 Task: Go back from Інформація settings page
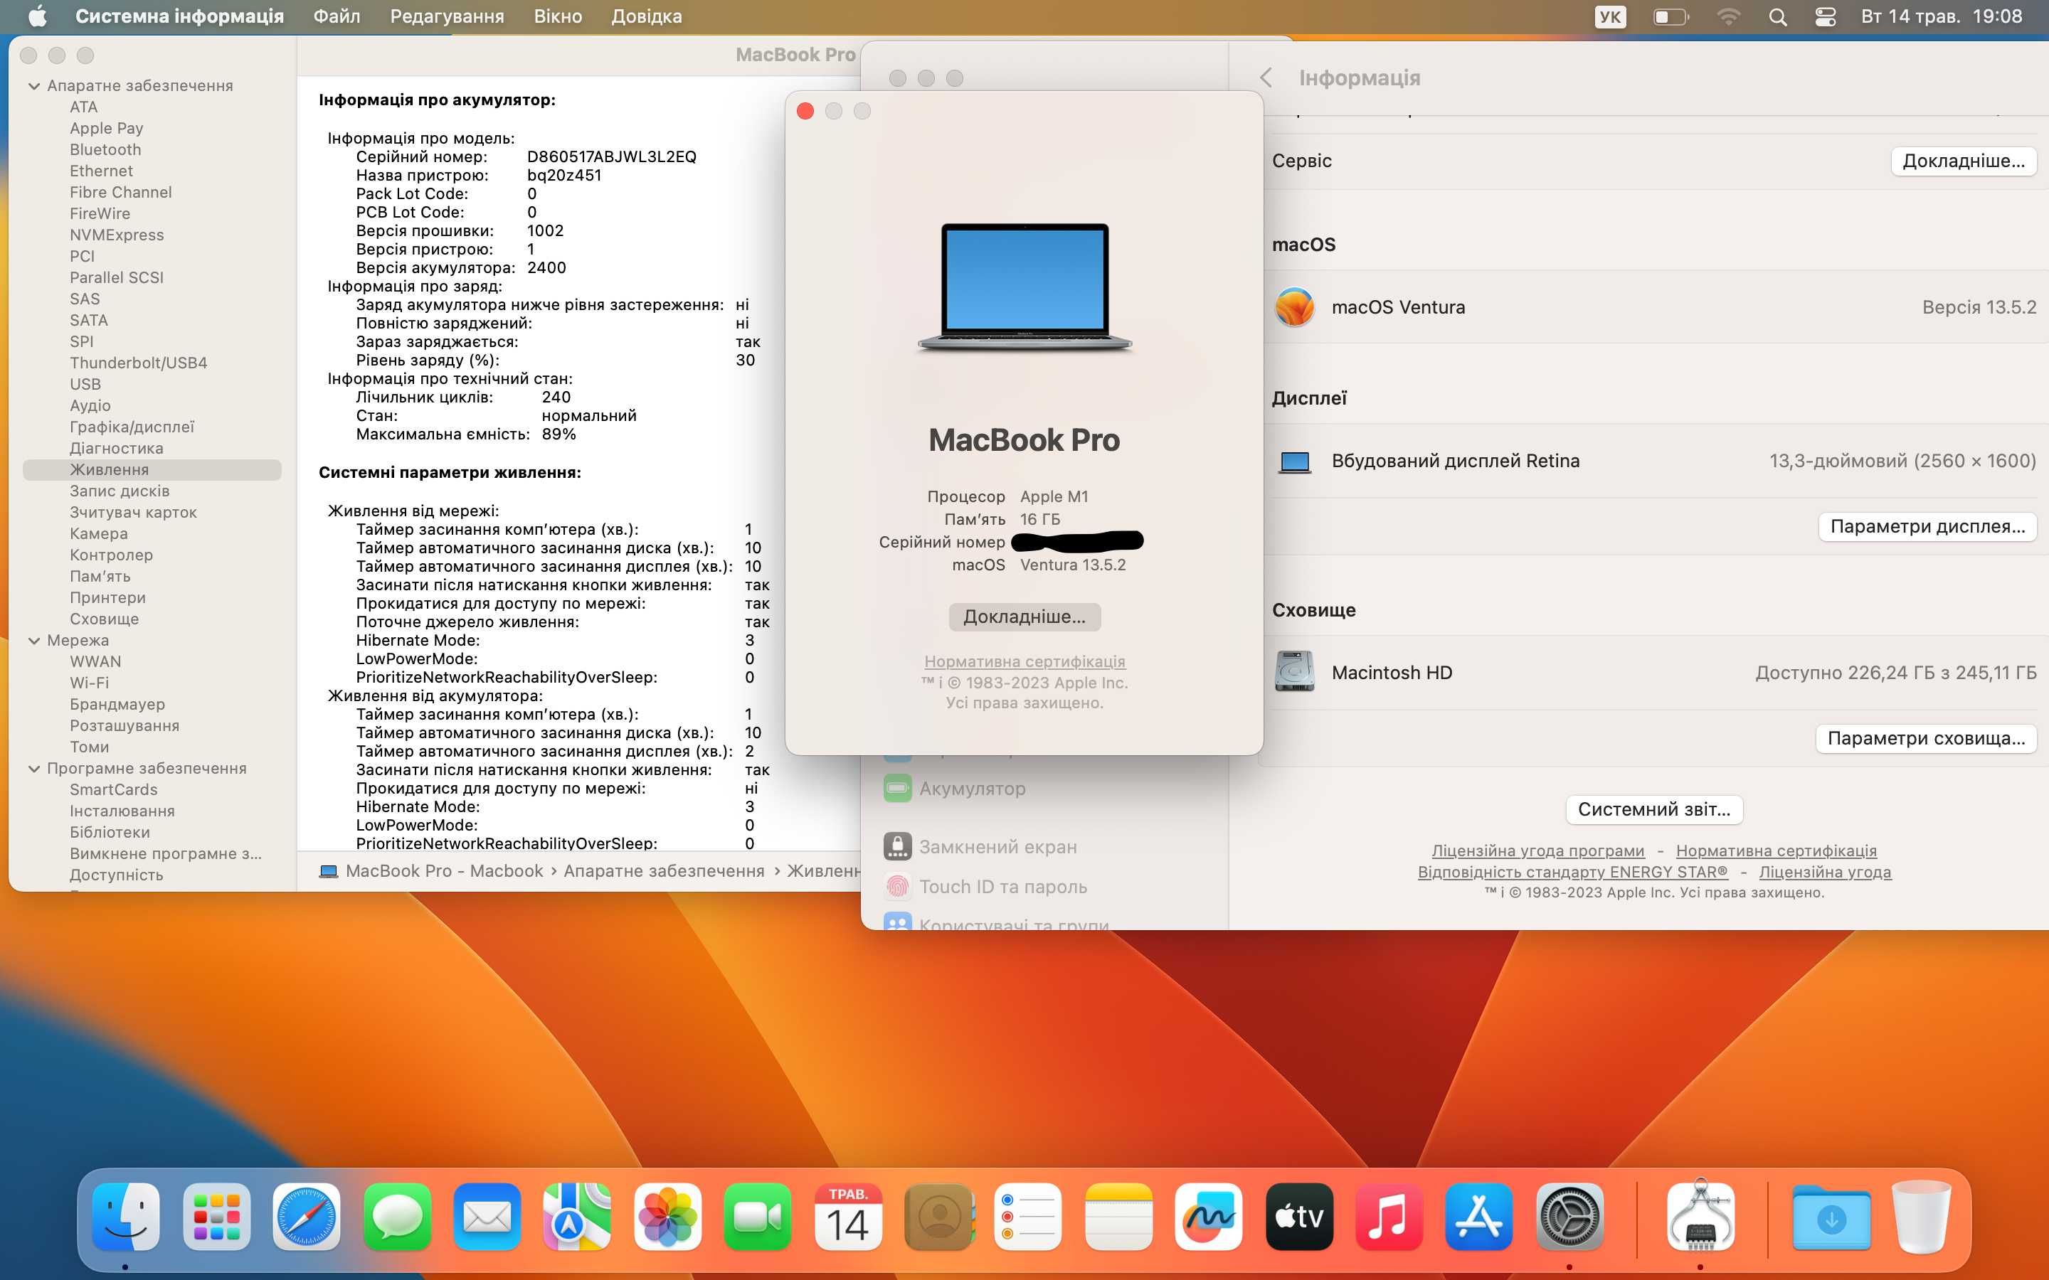(1266, 78)
